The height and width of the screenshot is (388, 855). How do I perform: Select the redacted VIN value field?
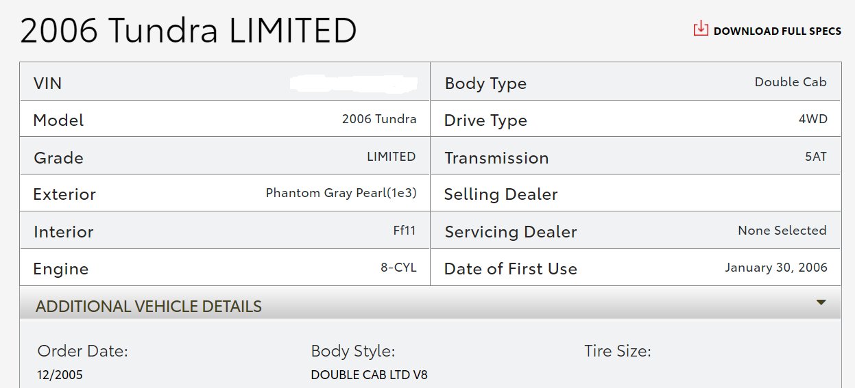353,83
